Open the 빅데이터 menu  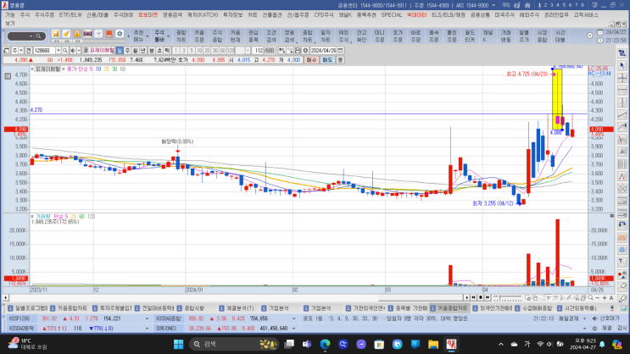coord(416,15)
